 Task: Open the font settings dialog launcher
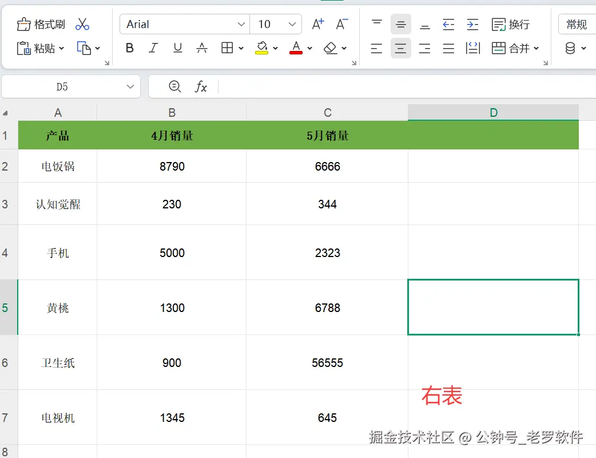click(x=354, y=63)
